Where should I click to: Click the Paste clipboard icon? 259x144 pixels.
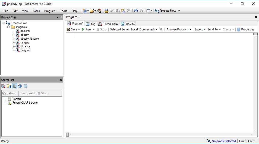coord(123,11)
